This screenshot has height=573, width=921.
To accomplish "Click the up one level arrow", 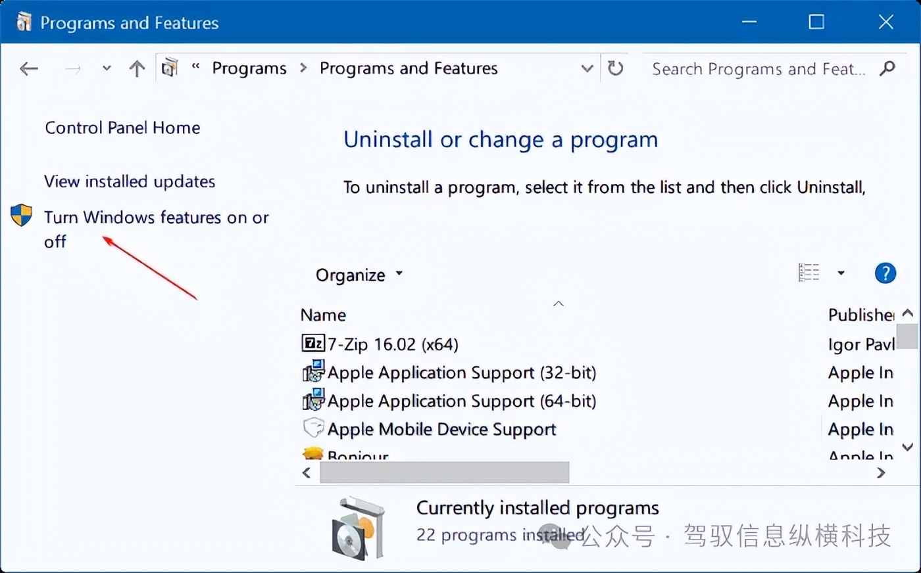I will (x=137, y=68).
